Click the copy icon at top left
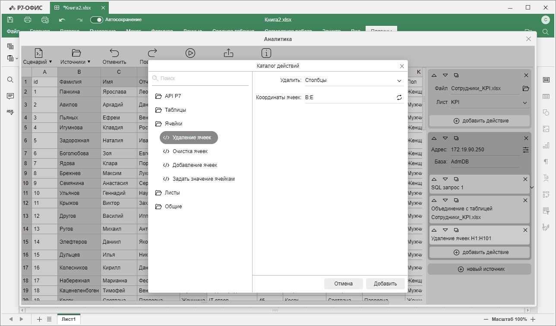Screen dimensions: 556x326 click(10, 46)
